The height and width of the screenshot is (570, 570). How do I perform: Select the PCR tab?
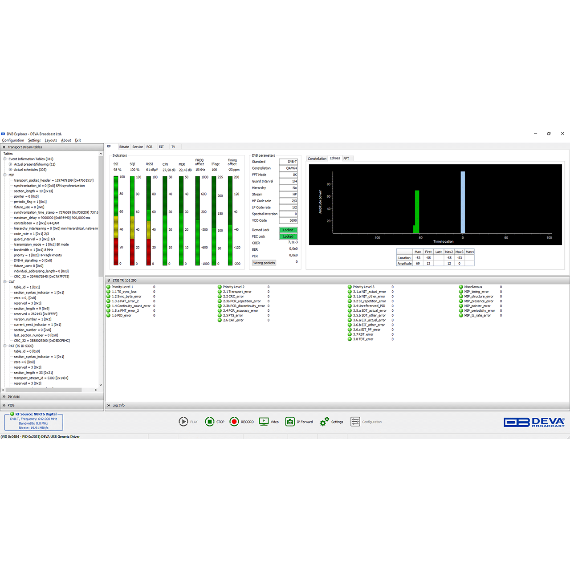click(x=150, y=147)
